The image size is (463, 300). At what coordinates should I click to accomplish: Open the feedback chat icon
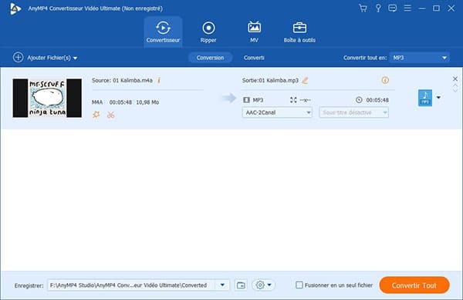(393, 8)
